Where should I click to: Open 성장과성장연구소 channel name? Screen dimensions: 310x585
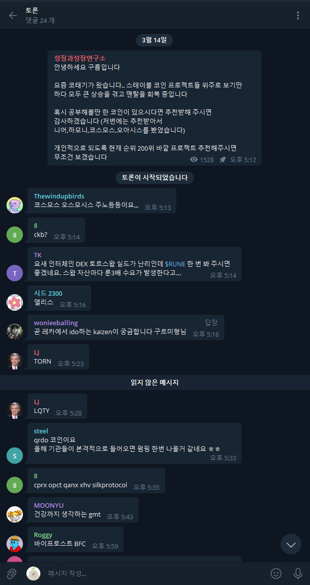80,58
